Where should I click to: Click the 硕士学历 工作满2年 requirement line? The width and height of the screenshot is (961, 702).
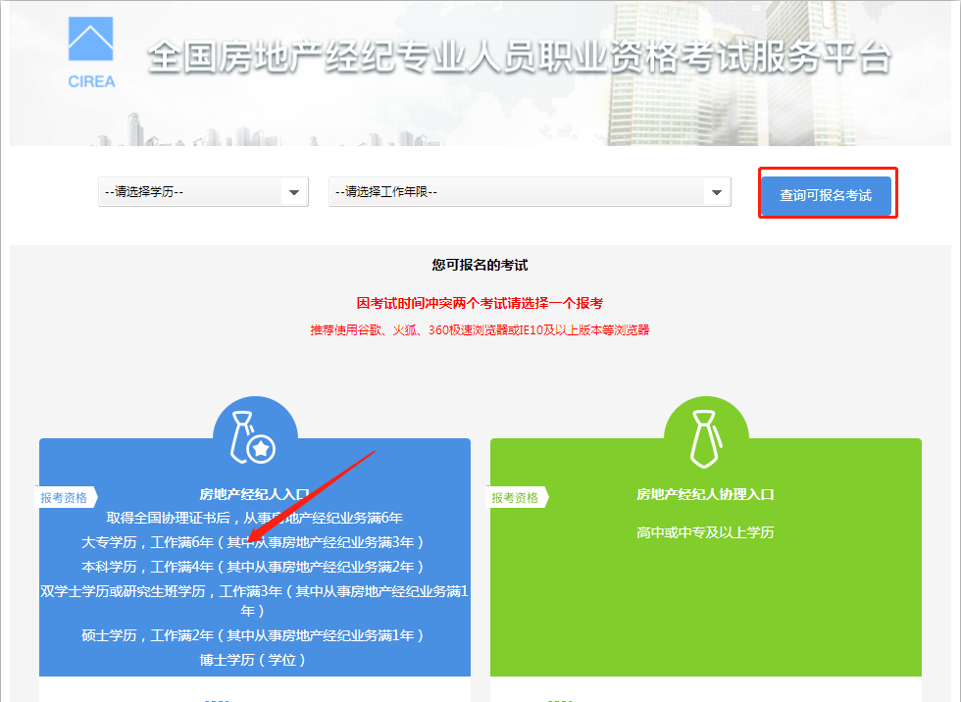(x=254, y=635)
